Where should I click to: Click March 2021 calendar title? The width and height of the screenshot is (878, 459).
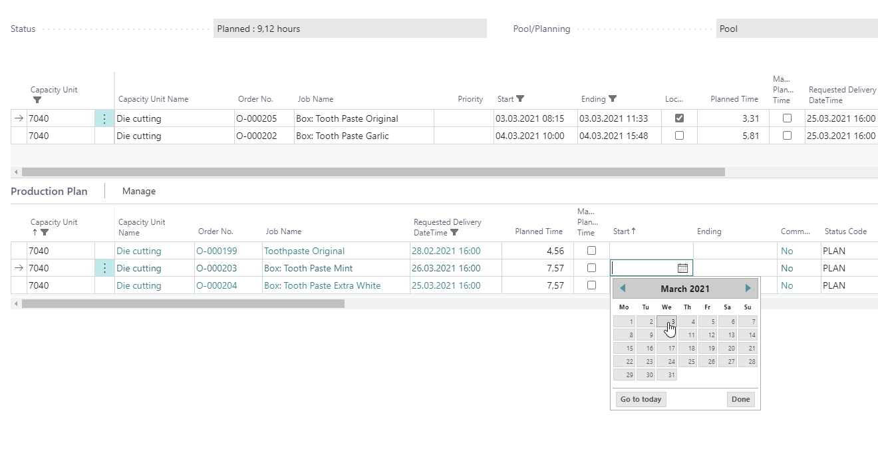pyautogui.click(x=685, y=289)
